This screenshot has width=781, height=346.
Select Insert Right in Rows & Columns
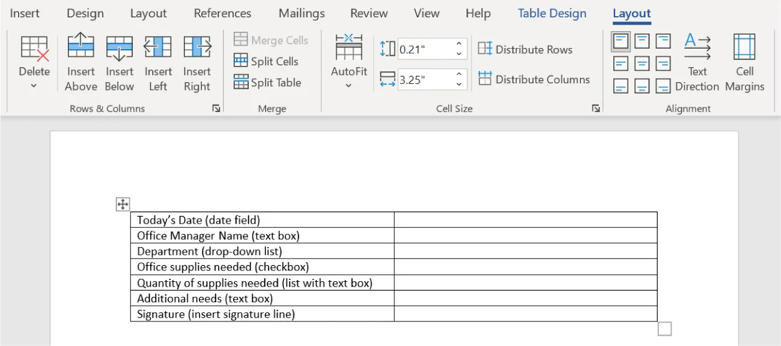(196, 47)
